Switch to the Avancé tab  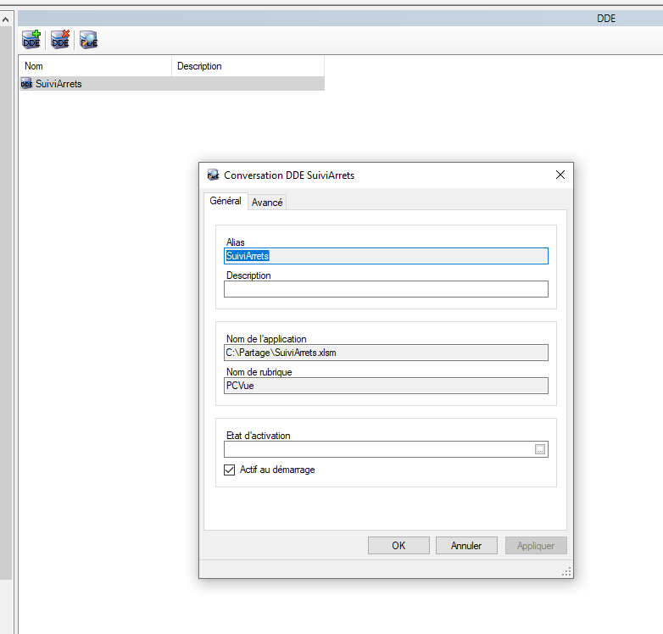point(267,203)
